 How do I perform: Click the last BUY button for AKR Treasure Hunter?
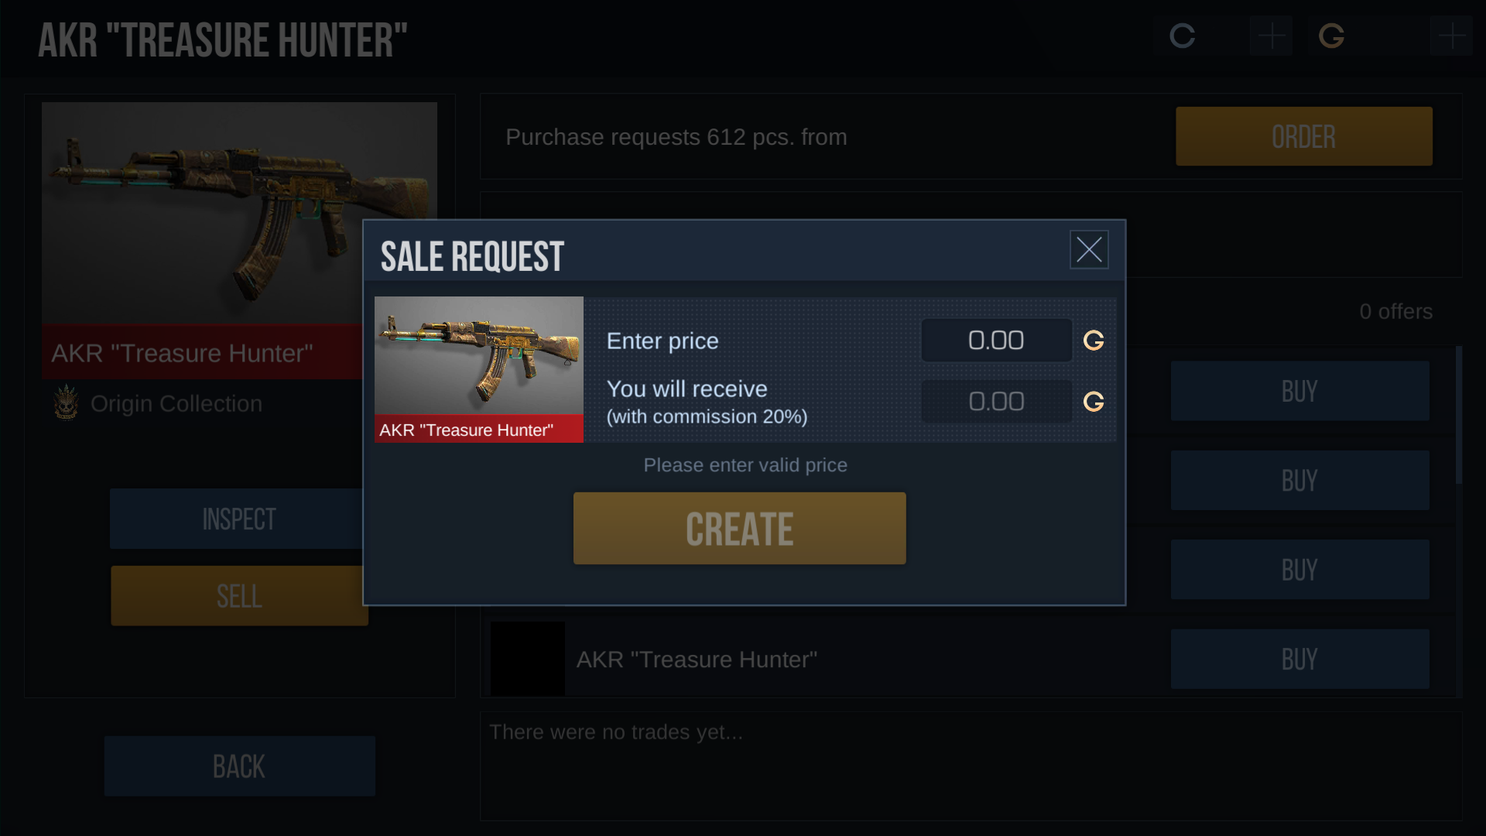point(1299,659)
